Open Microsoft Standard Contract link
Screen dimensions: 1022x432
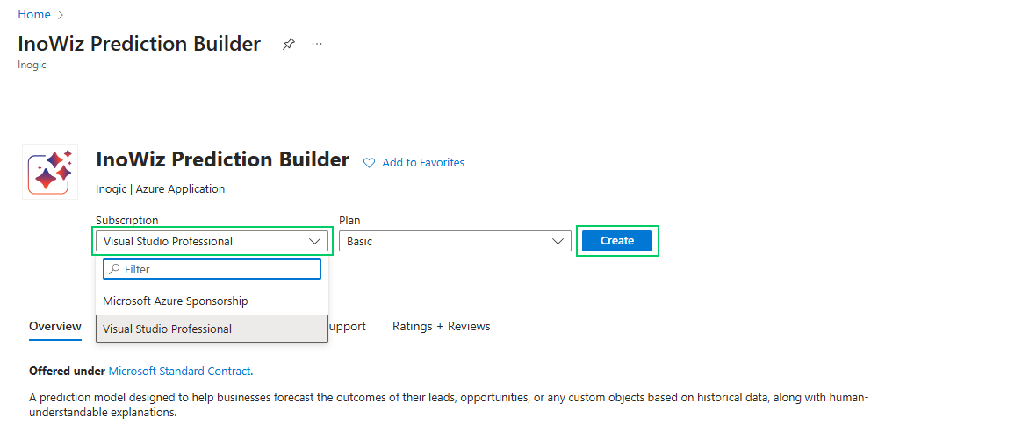coord(179,372)
